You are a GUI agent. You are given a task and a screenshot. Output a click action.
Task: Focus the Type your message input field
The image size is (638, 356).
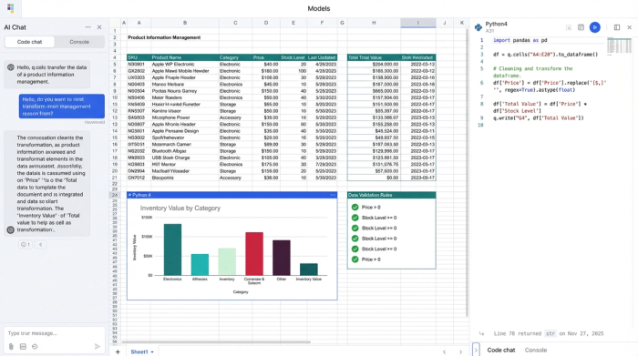(x=54, y=333)
